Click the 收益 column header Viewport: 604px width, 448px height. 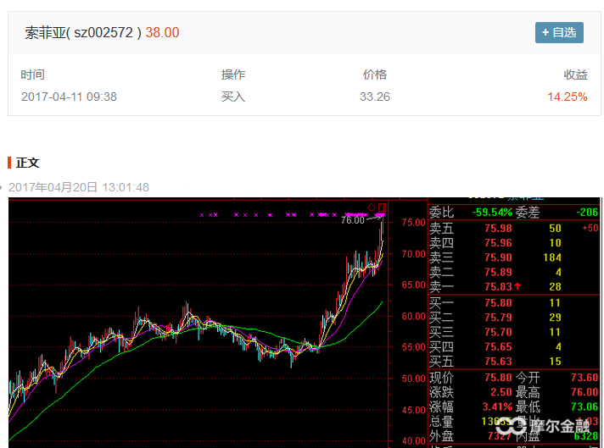point(575,75)
